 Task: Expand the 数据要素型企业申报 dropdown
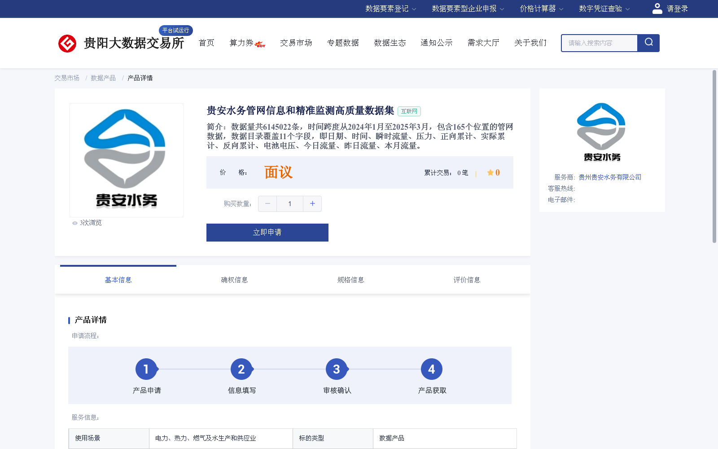pos(468,9)
